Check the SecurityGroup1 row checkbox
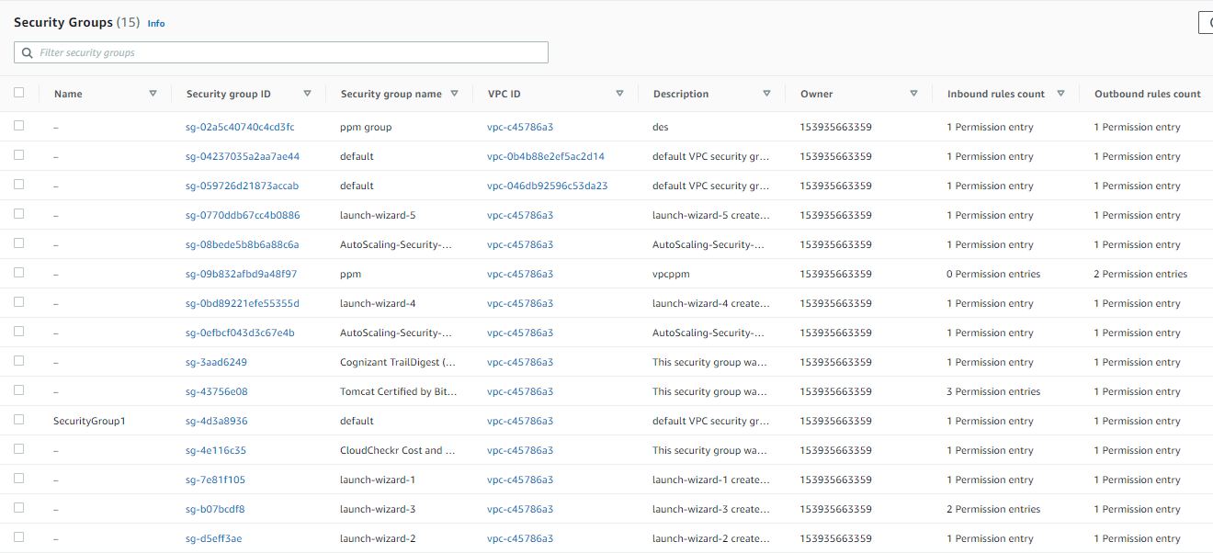 click(19, 419)
